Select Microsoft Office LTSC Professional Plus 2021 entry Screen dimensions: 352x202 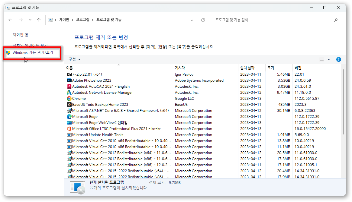click(x=116, y=129)
